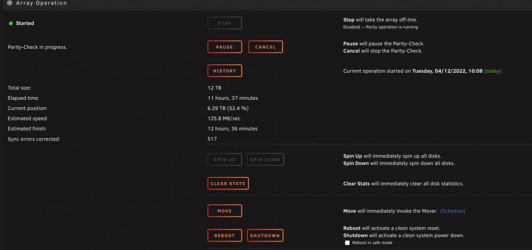Click the Array Operation snowflake icon
The image size is (532, 250).
click(x=10, y=3)
